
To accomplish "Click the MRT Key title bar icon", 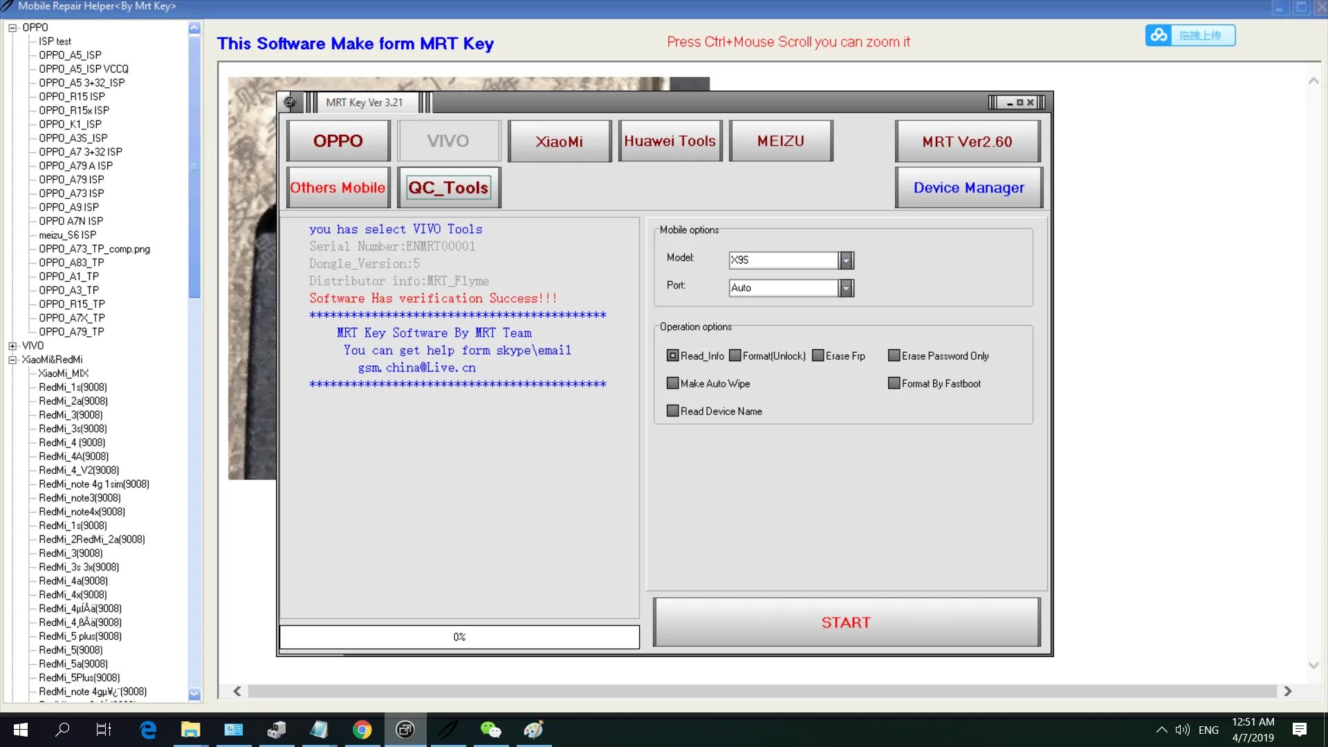I will coord(290,102).
